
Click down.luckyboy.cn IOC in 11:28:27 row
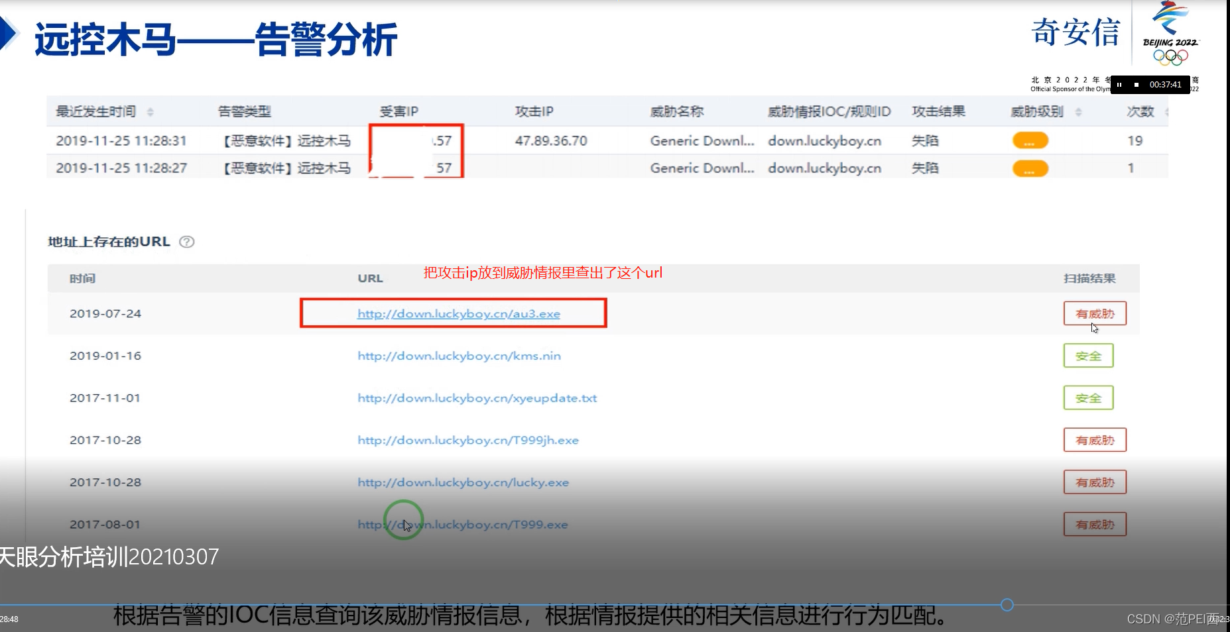824,168
